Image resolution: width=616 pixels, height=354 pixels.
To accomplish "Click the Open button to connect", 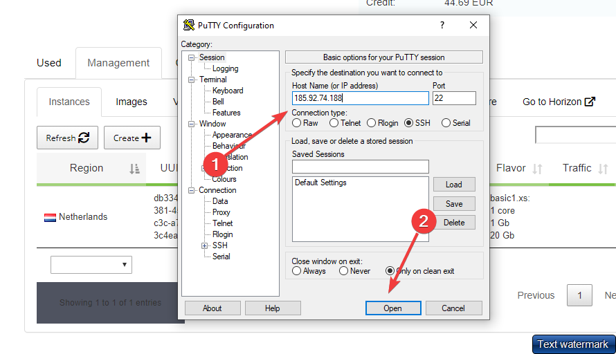I will pos(392,308).
